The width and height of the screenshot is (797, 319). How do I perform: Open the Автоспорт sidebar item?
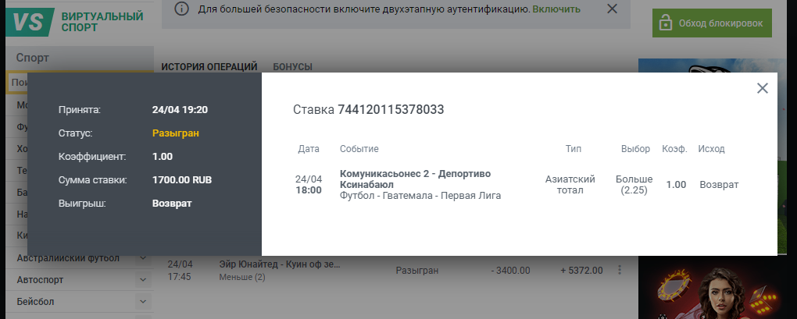(41, 280)
